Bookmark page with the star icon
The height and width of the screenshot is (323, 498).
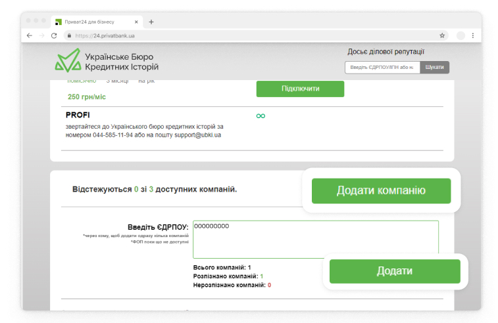pos(442,35)
